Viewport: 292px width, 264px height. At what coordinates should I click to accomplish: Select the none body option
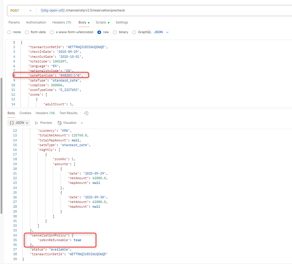9,32
